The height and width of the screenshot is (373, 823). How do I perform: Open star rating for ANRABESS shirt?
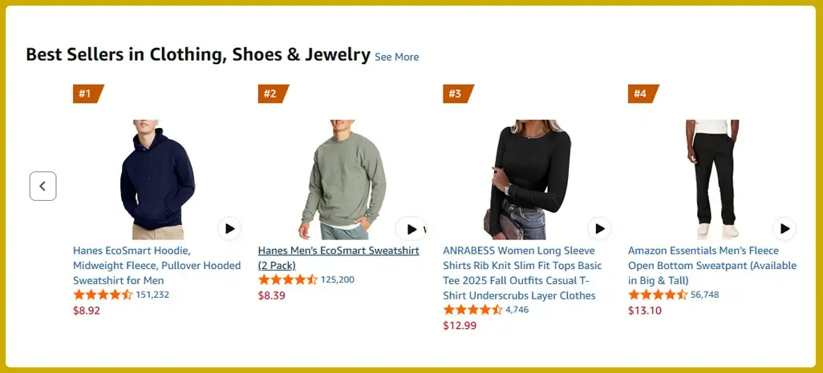coord(472,310)
